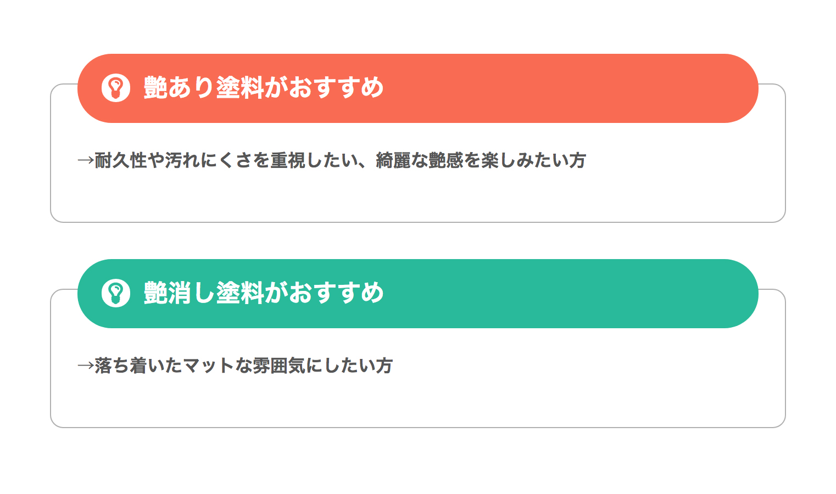Pick the teal green color from the lower banner's empty area
Image resolution: width=836 pixels, height=494 pixels.
(x=571, y=293)
